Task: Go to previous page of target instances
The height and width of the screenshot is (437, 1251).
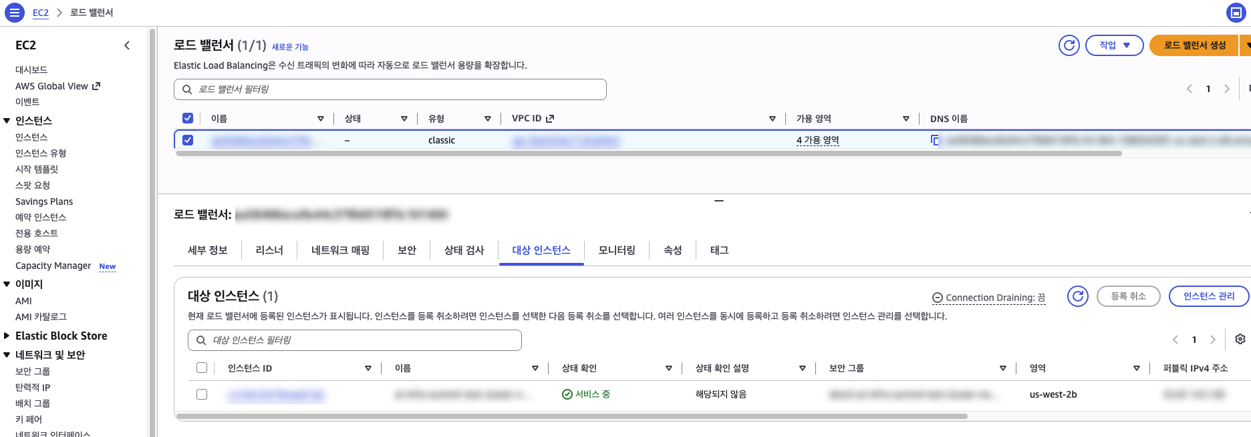Action: point(1175,340)
